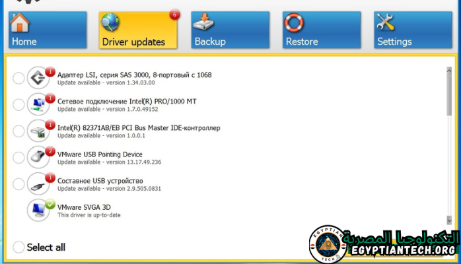Click the composite USB device icon
This screenshot has width=461, height=264.
38,183
